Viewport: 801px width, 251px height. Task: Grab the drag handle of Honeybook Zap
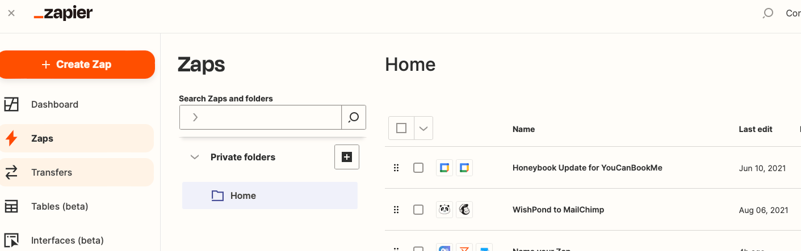coord(396,168)
